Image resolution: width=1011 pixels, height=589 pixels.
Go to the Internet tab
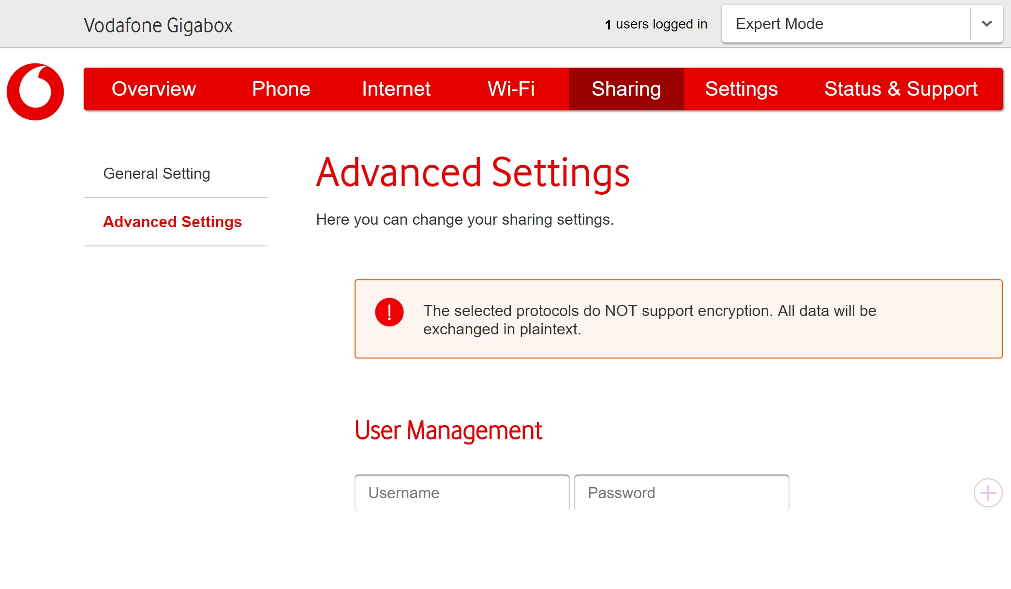[396, 89]
